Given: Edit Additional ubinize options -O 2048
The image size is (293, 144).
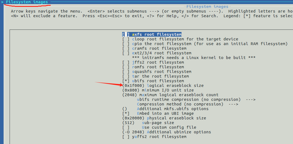Looking at the screenshot, I should click(x=133, y=132).
